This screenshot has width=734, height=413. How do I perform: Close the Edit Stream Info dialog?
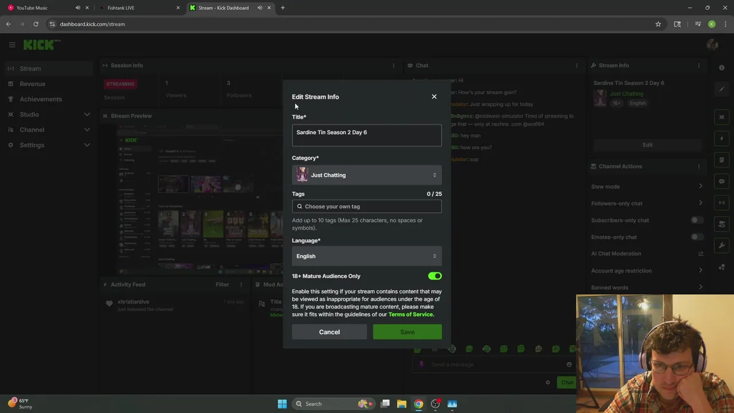pos(434,96)
